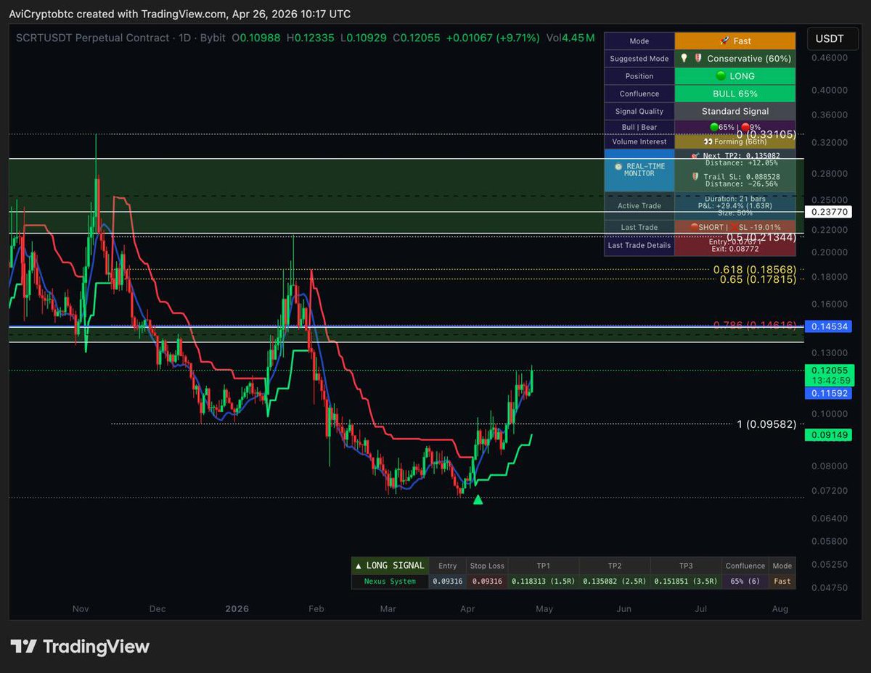Click the TradingView logo at the bottom
Image resolution: width=871 pixels, height=673 pixels.
click(80, 647)
